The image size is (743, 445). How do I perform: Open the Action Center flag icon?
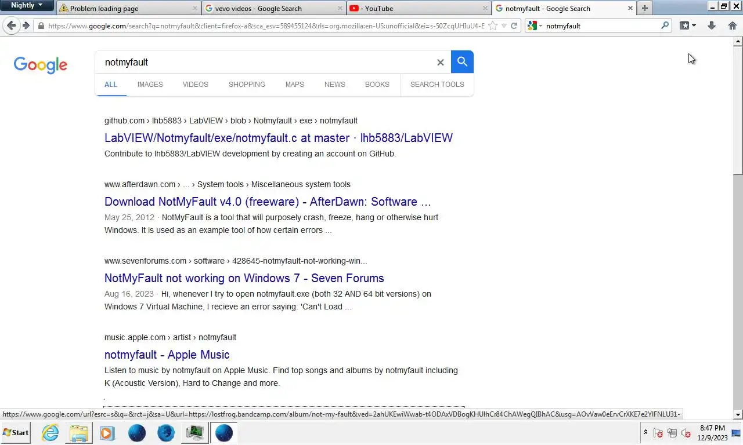tap(658, 433)
